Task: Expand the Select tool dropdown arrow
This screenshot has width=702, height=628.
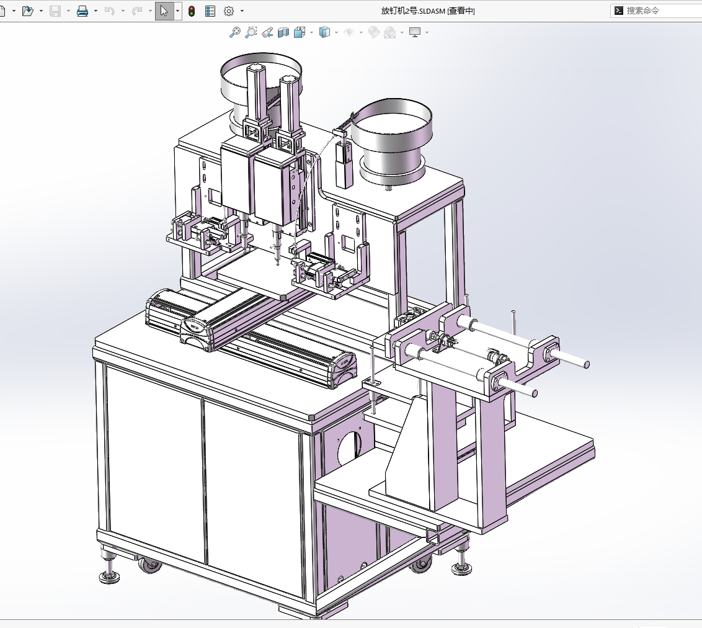Action: [178, 11]
